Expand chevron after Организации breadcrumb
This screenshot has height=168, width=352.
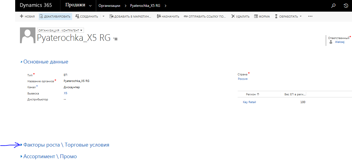[125, 6]
